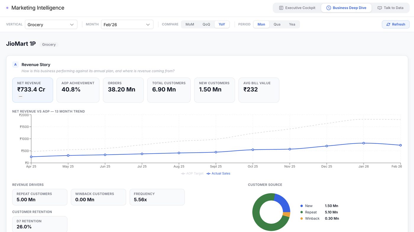Click the Talk to Data chat icon
Viewport: 414px width, 232px height.
[380, 8]
